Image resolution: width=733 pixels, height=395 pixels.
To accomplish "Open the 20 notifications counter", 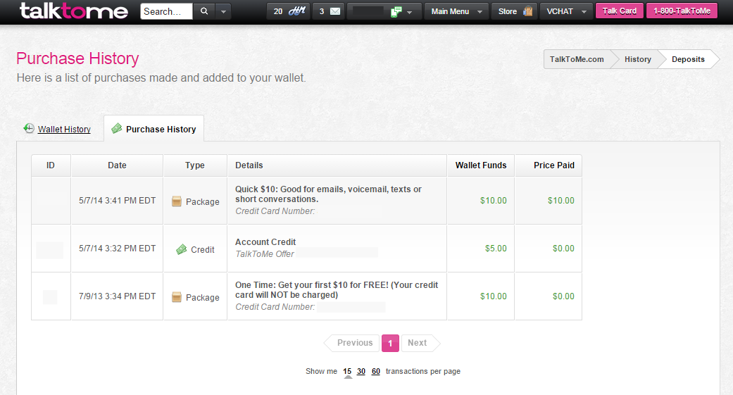I will click(x=289, y=11).
